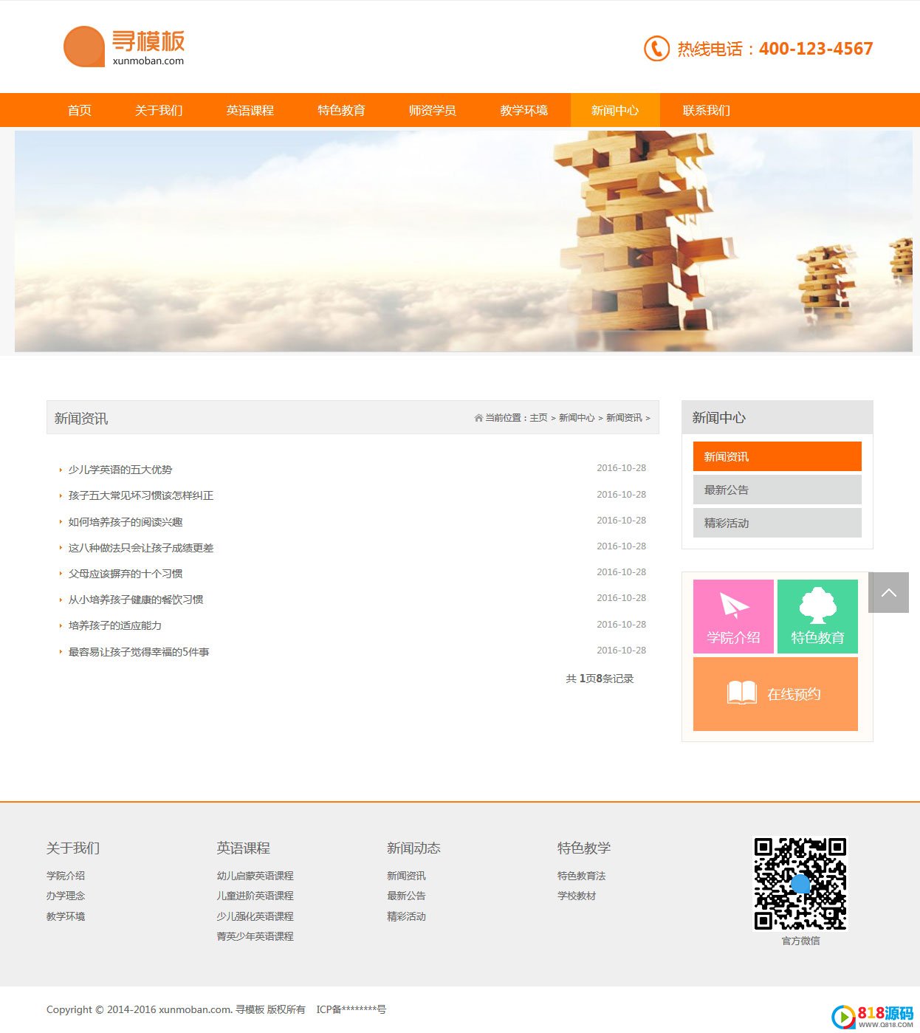
Task: Open article 少儿学英语的五大优势
Action: [x=120, y=470]
